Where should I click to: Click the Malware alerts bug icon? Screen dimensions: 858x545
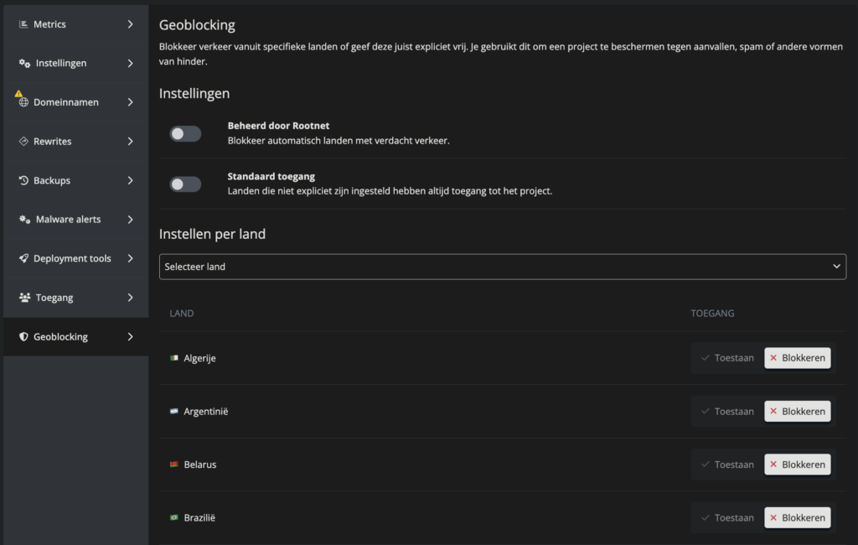(x=24, y=219)
